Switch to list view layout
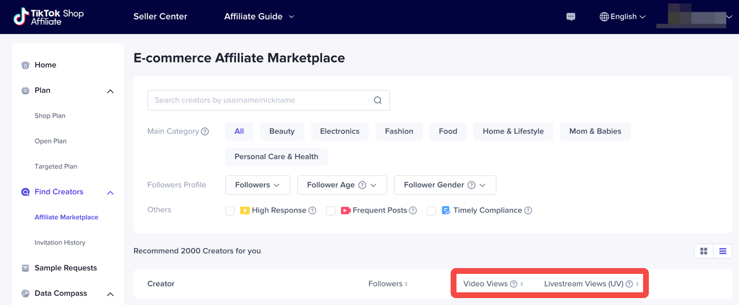The width and height of the screenshot is (739, 305). (x=723, y=251)
